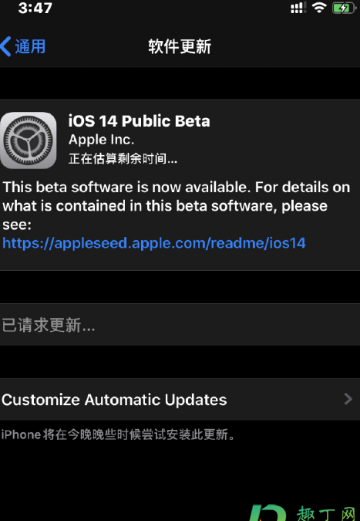Tap the Apple Inc. developer label

(x=102, y=140)
